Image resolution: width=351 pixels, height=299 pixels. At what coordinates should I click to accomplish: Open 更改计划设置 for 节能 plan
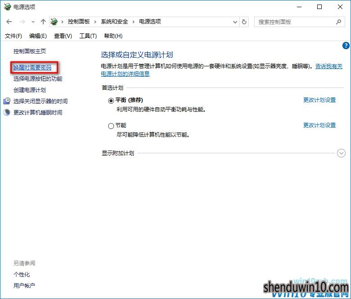pos(319,125)
